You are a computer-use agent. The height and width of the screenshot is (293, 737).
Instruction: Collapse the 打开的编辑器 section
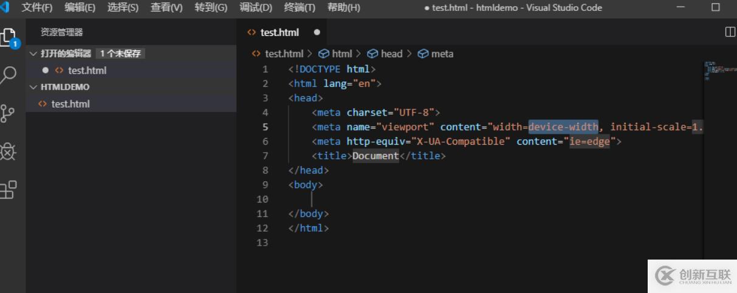[33, 53]
